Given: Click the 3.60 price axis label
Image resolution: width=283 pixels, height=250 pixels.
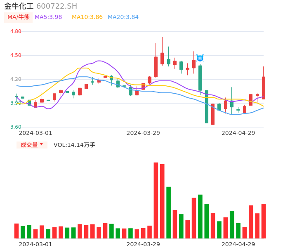Looking at the screenshot, I should tap(16, 127).
